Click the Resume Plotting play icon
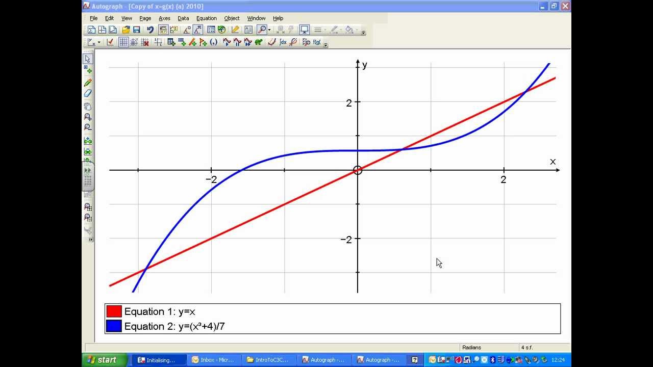 [227, 42]
